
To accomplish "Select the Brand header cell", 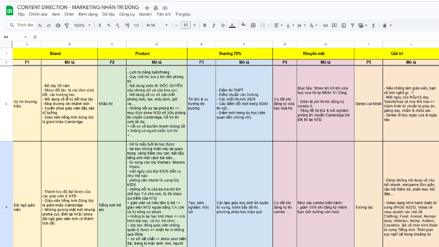I will coord(55,54).
